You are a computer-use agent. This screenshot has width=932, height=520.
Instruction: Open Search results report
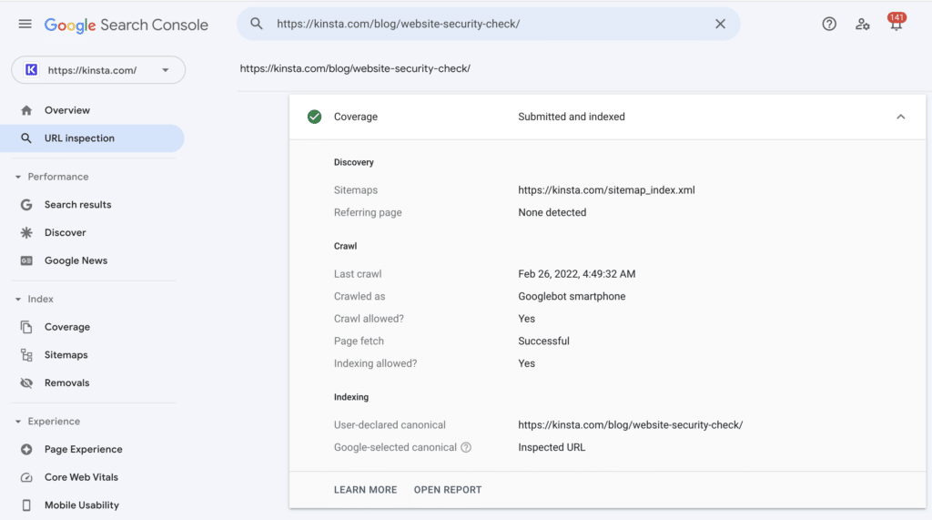tap(77, 205)
